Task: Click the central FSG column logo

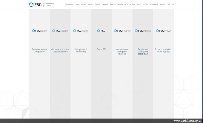Action: click(x=101, y=31)
